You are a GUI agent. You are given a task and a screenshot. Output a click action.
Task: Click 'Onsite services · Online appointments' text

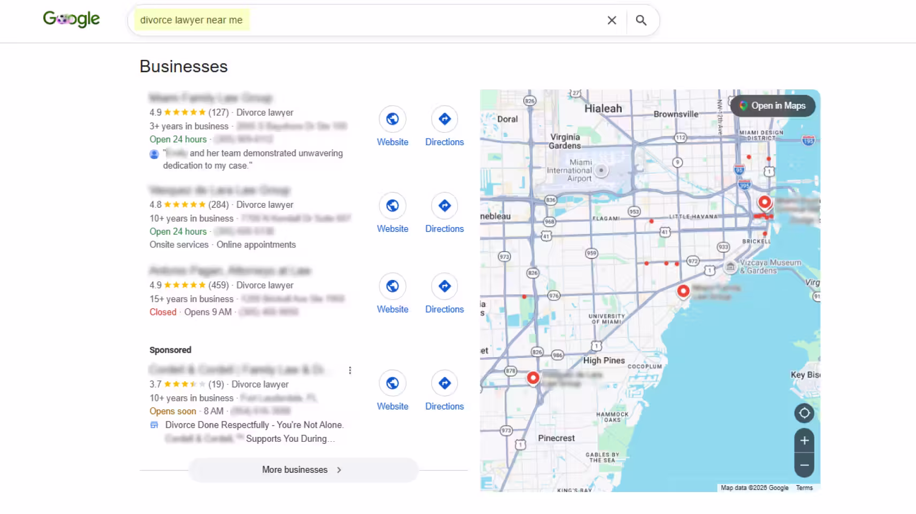coord(223,245)
